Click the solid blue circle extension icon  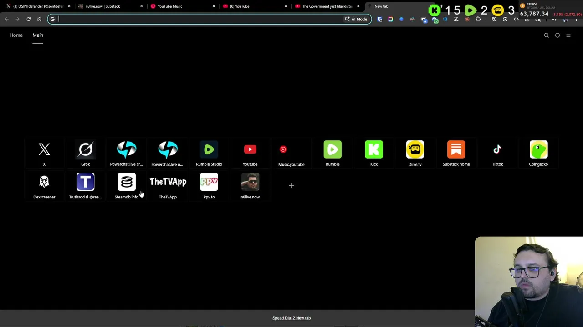401,19
